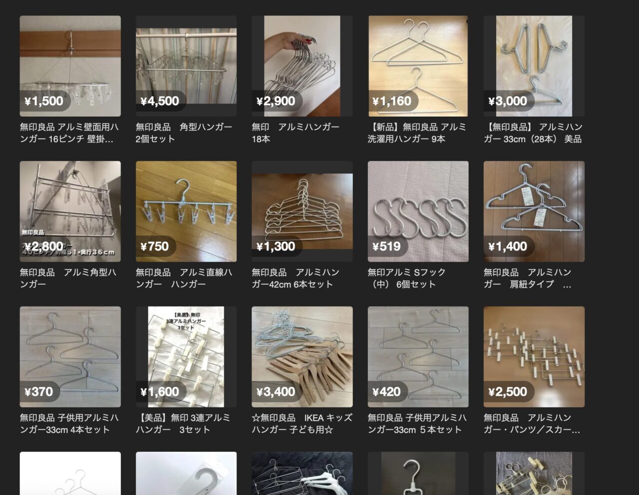The height and width of the screenshot is (495, 639).
Task: Open the ☆無印良品 IKEA キッズハンガー title link
Action: tap(302, 423)
